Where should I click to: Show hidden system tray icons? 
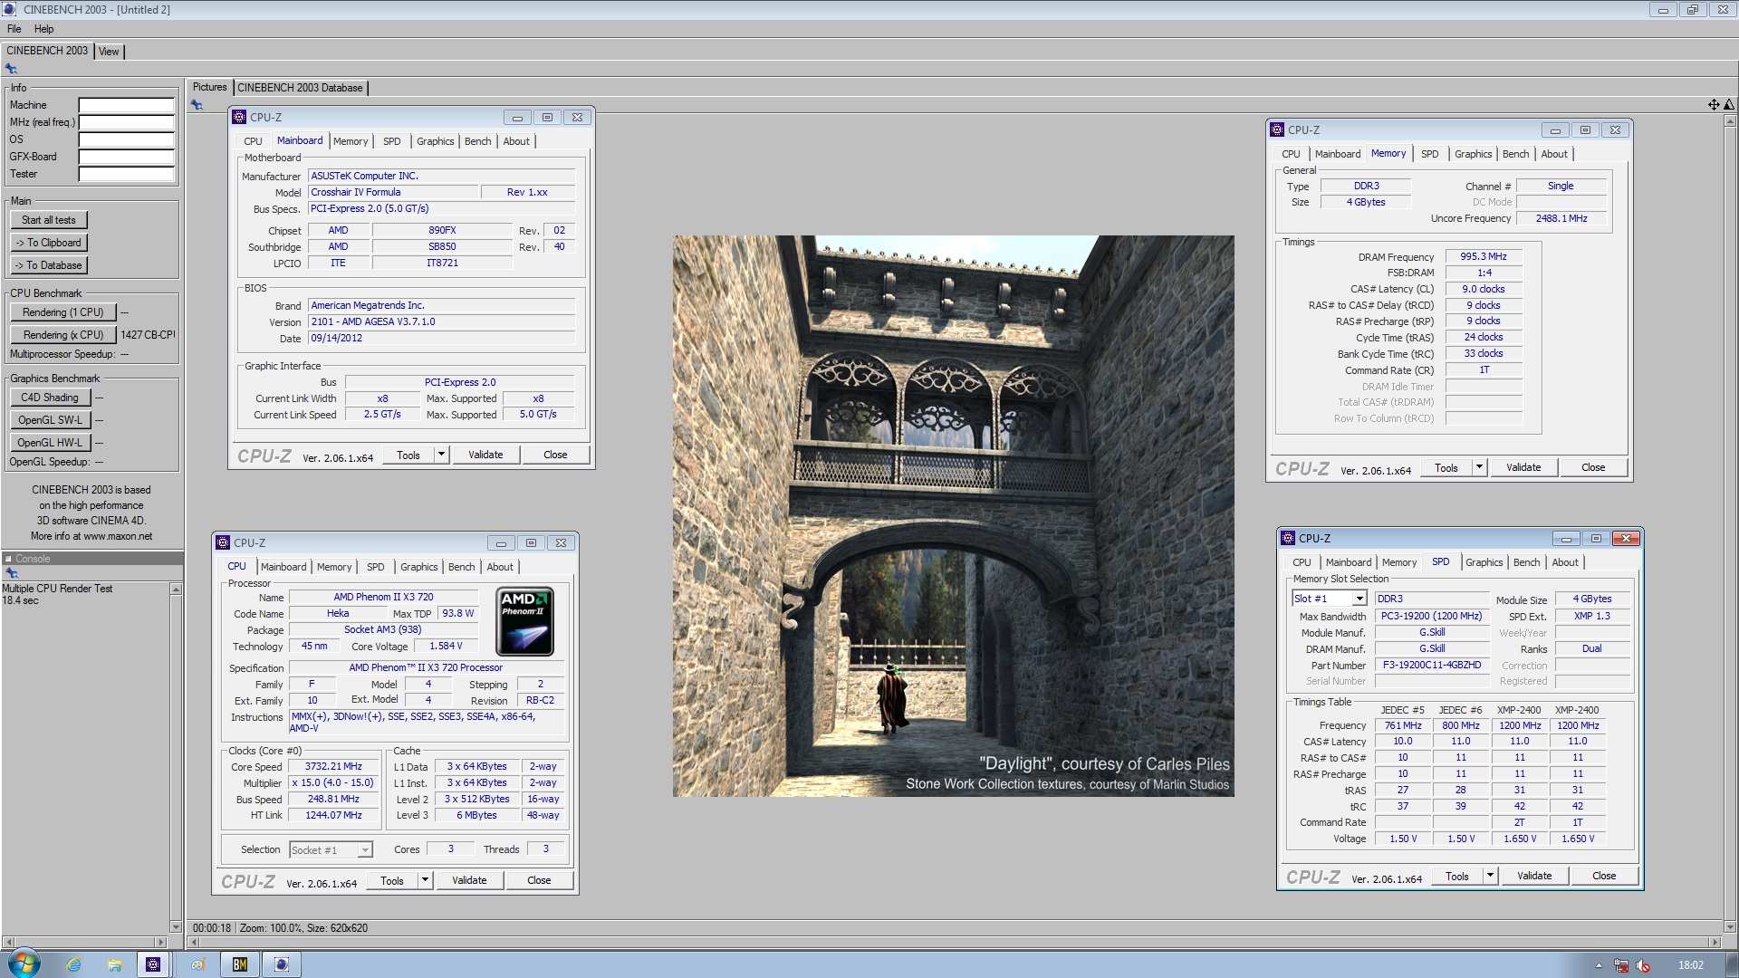point(1599,965)
